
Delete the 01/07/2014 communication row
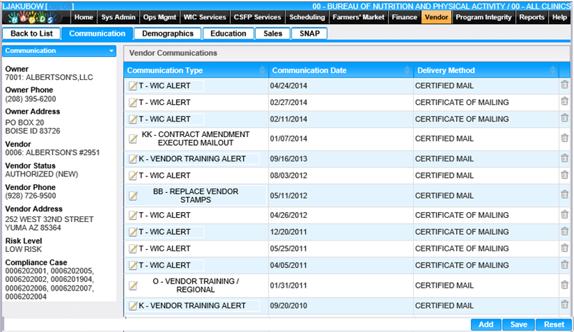point(565,138)
